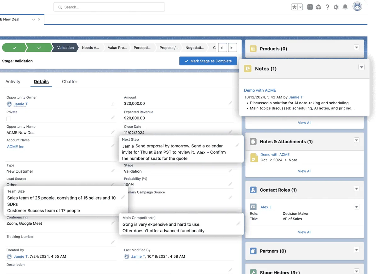The image size is (378, 274).
Task: Toggle the favorites star in the header
Action: 294,7
